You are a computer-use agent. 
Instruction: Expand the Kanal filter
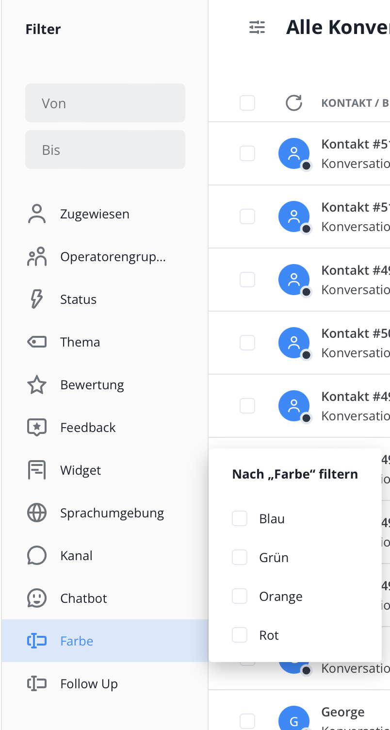[76, 556]
